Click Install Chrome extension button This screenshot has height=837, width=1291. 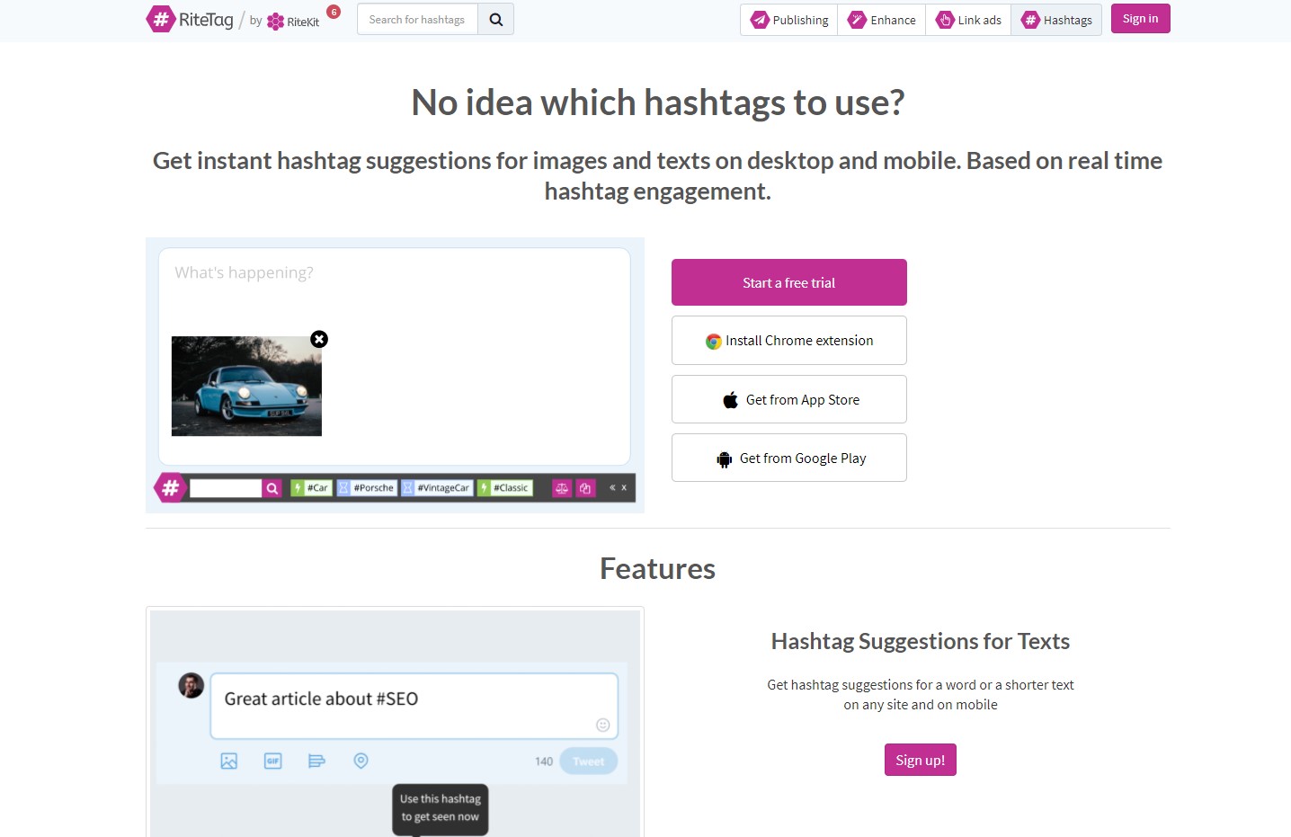pyautogui.click(x=788, y=341)
